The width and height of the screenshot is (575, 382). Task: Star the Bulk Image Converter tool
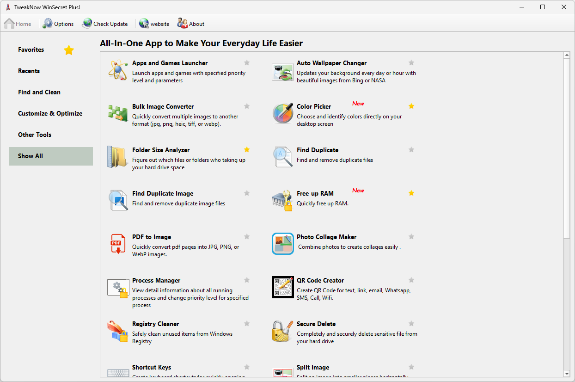(x=247, y=106)
